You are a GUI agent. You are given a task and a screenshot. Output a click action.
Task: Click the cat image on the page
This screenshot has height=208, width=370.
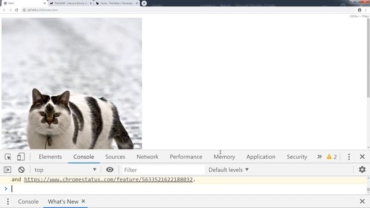pyautogui.click(x=72, y=83)
